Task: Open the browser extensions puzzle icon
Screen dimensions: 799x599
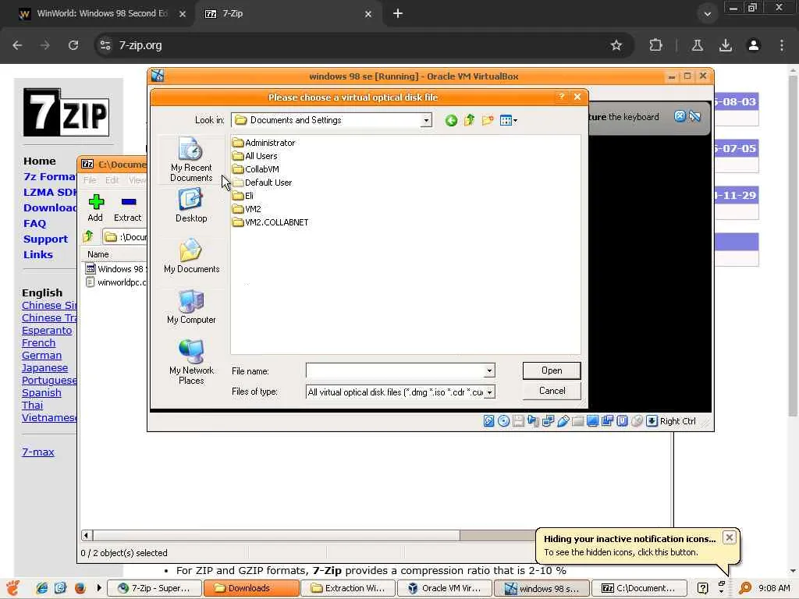Action: 655,45
